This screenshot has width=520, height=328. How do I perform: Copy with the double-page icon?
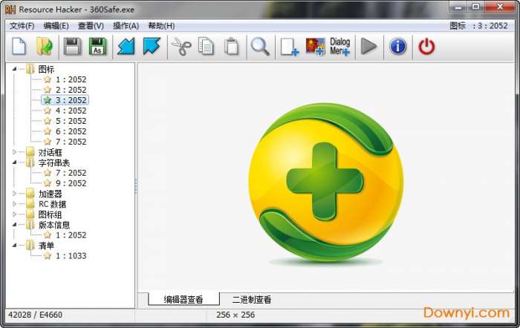click(206, 46)
